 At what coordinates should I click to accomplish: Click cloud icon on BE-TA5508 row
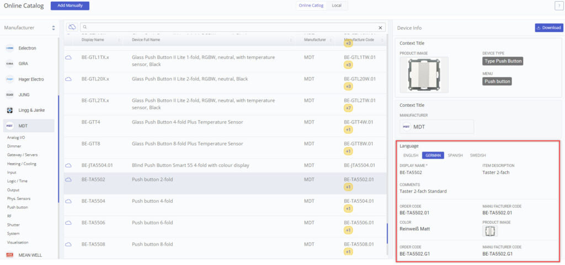pyautogui.click(x=68, y=244)
